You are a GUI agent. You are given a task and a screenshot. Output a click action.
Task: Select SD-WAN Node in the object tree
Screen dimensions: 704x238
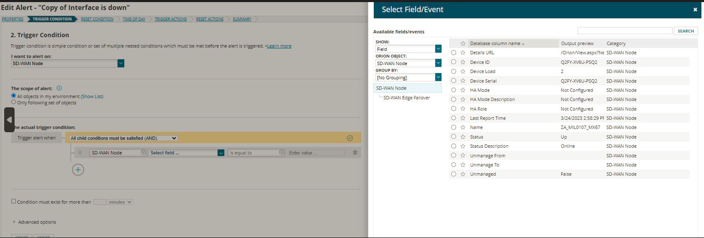408,88
